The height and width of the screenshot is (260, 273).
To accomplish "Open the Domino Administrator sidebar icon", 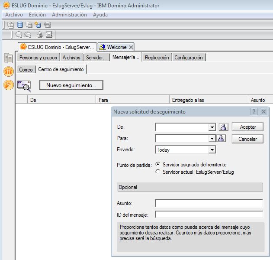I will pos(9,71).
